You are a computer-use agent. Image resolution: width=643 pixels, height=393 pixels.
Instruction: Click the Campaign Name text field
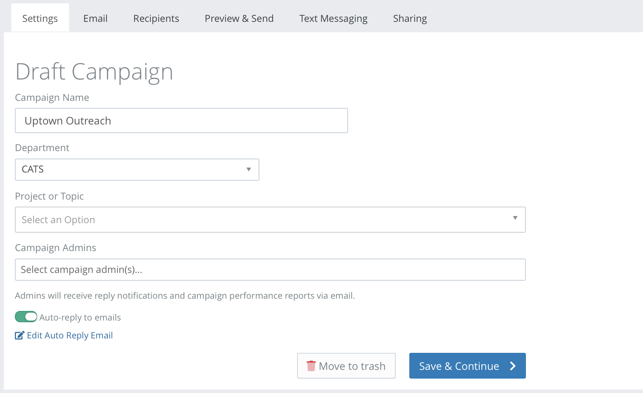(181, 121)
